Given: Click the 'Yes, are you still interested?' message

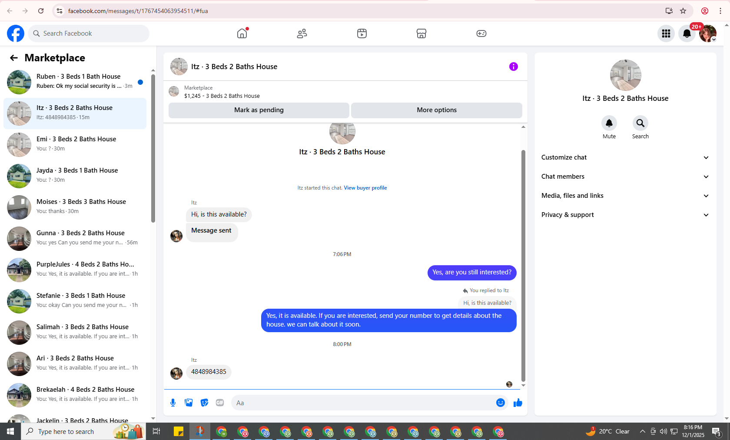Looking at the screenshot, I should [472, 273].
